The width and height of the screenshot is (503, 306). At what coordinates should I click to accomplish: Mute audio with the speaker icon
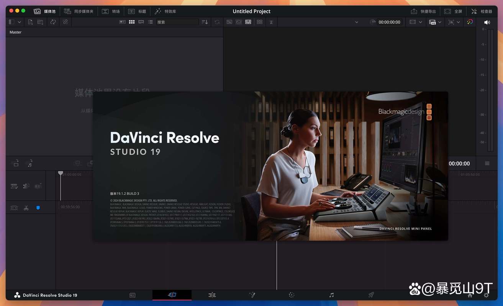(487, 22)
